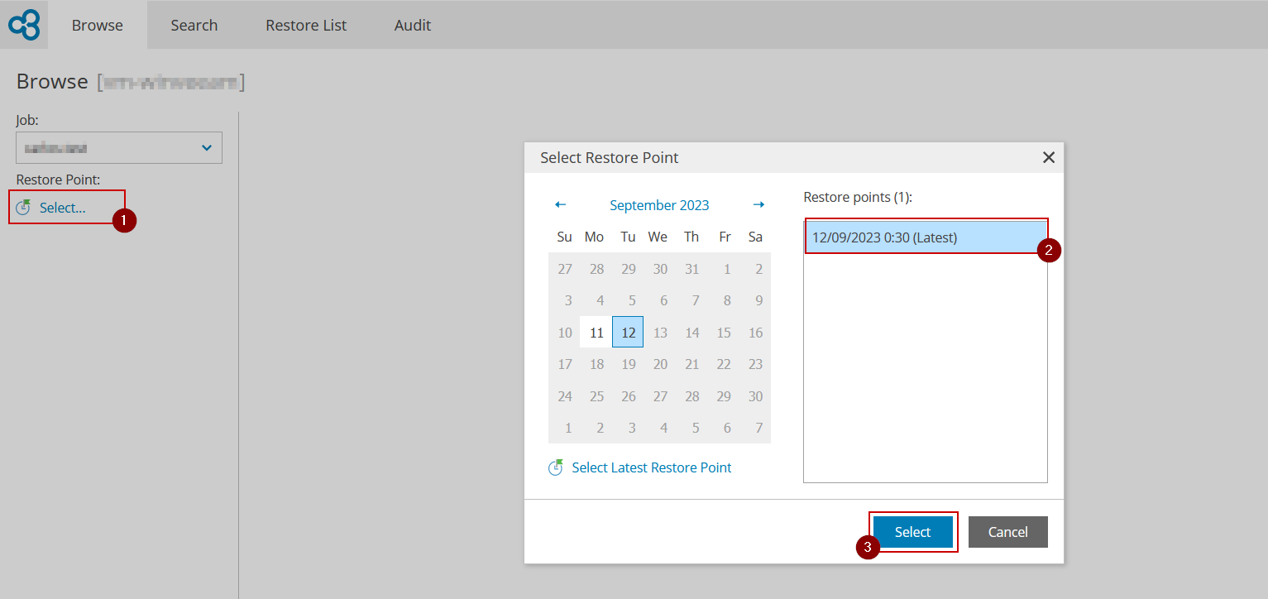The width and height of the screenshot is (1268, 599).
Task: Click the application logo icon
Action: coord(24,25)
